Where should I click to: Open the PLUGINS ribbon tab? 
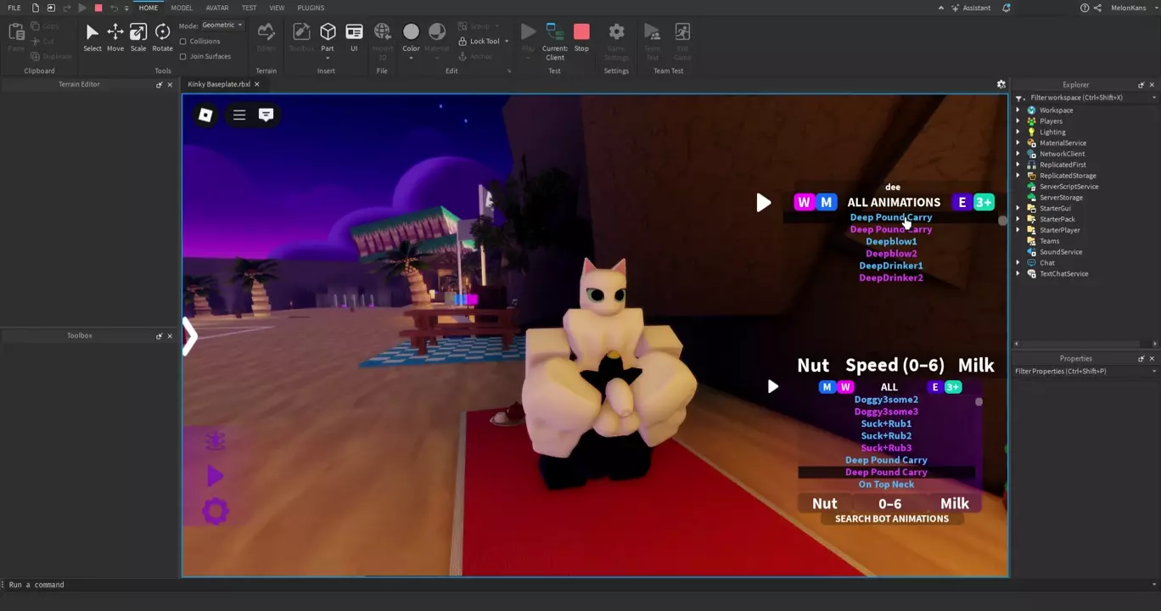(x=311, y=8)
